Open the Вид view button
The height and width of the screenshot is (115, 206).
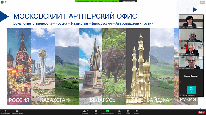[202, 2]
